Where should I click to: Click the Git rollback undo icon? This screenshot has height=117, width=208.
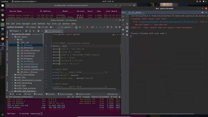pos(111,27)
